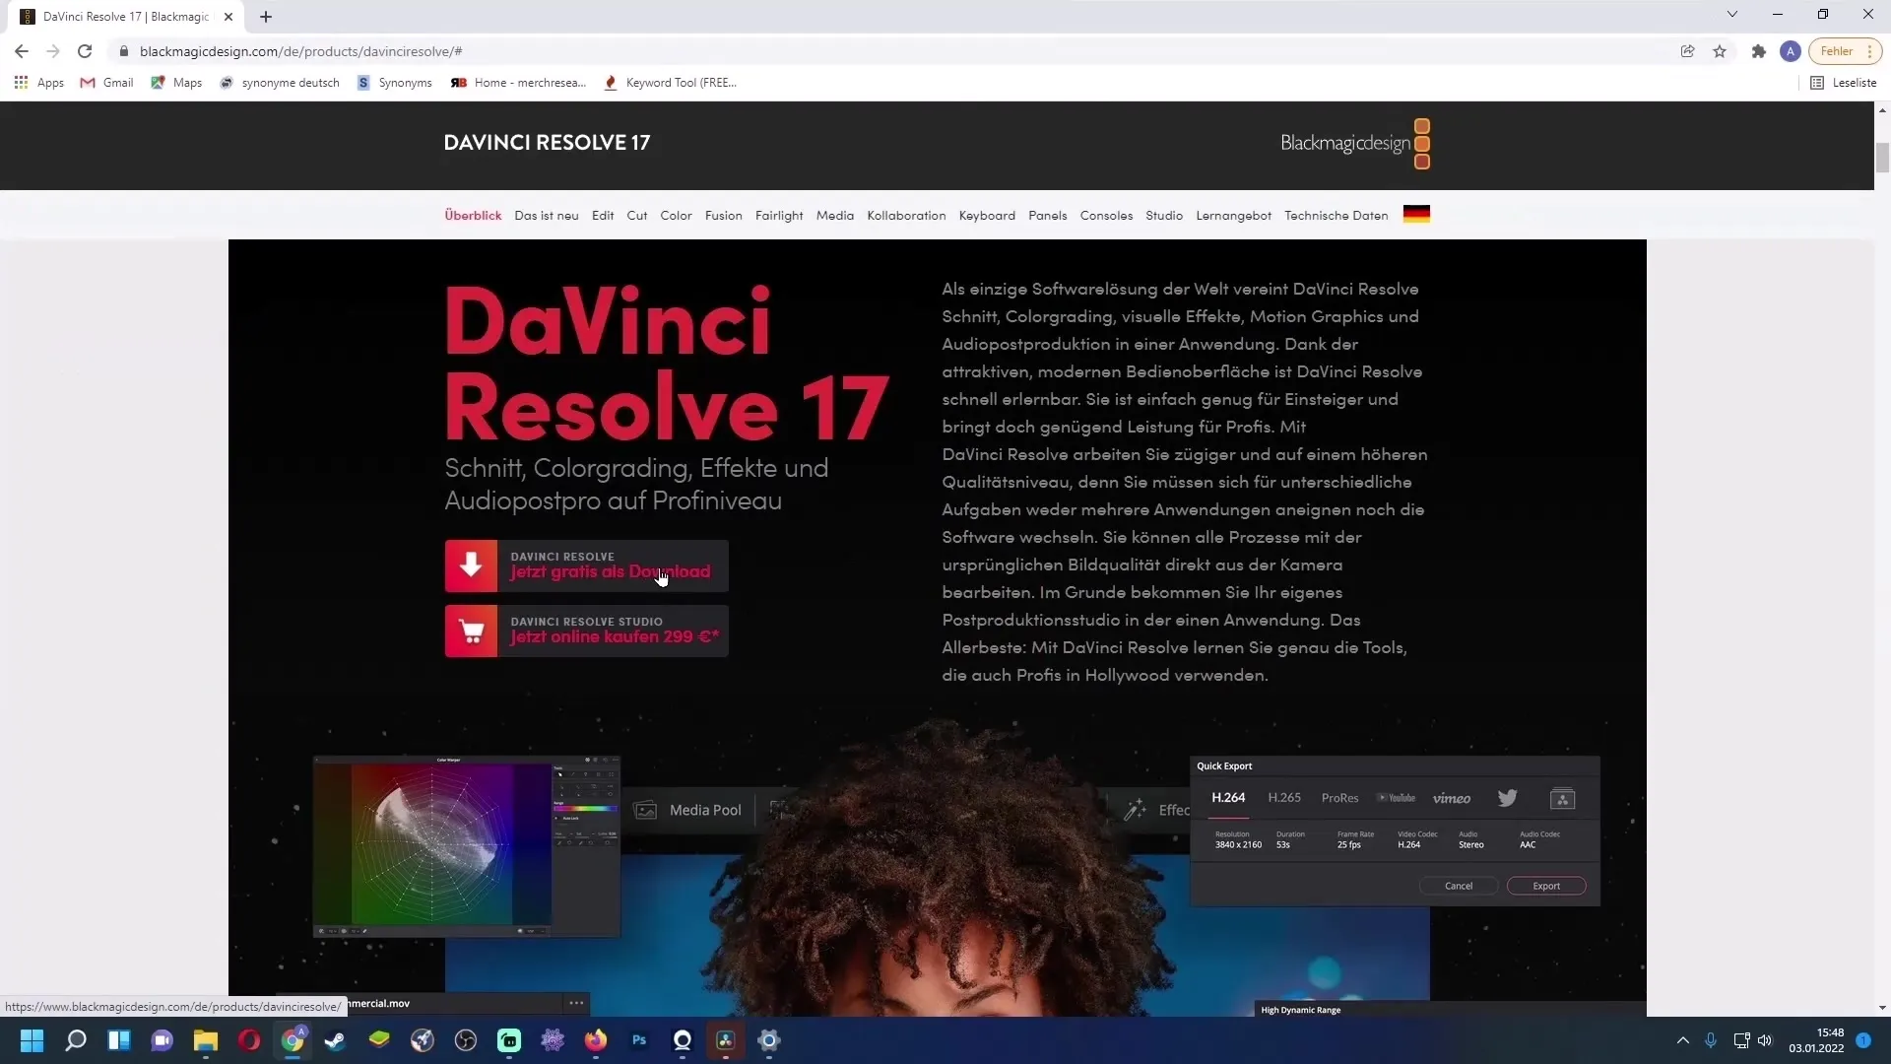Open the Keyword Tool bookmark
1891x1064 pixels.
[670, 83]
